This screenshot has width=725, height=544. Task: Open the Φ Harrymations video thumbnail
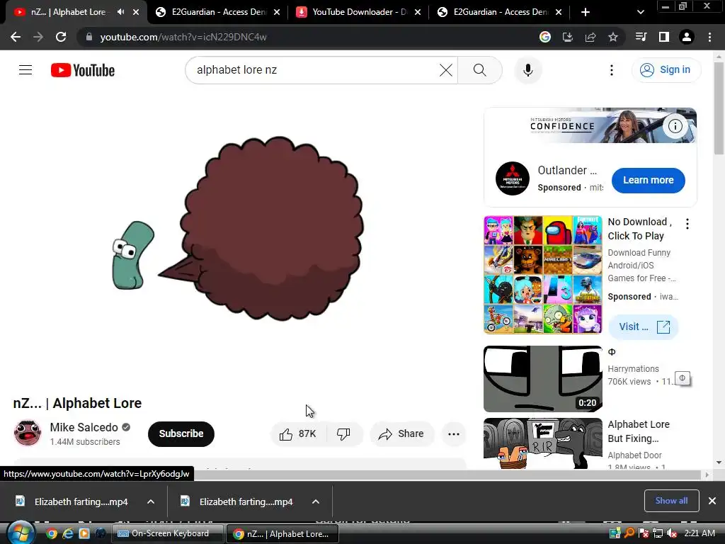[543, 379]
